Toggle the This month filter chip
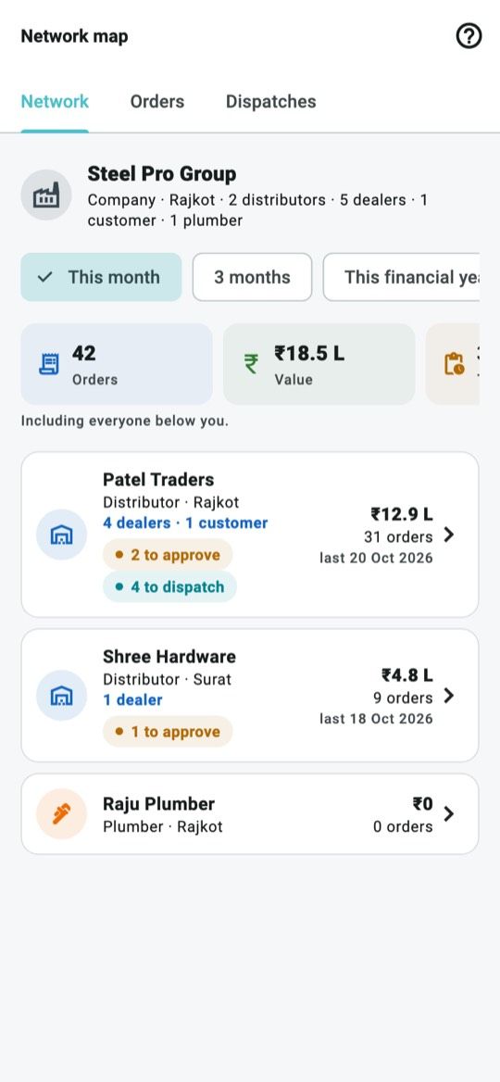The width and height of the screenshot is (500, 1082). pos(101,277)
